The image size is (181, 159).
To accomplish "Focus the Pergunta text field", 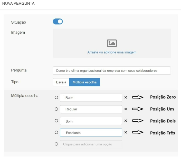I will (112, 71).
